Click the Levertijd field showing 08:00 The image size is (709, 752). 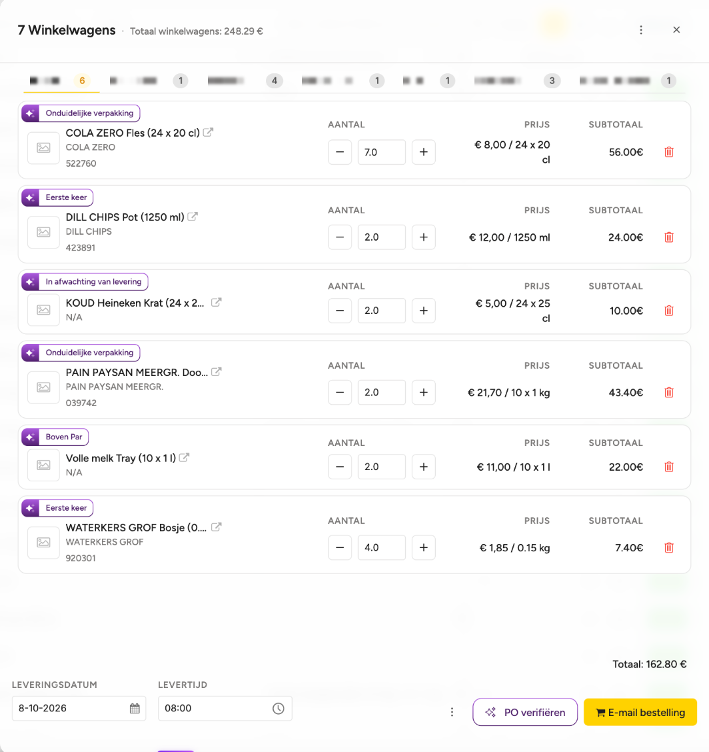(x=225, y=709)
